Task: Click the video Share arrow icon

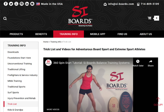Action: coord(151,61)
